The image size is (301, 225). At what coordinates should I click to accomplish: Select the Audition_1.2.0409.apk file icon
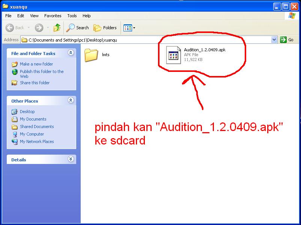click(x=173, y=55)
